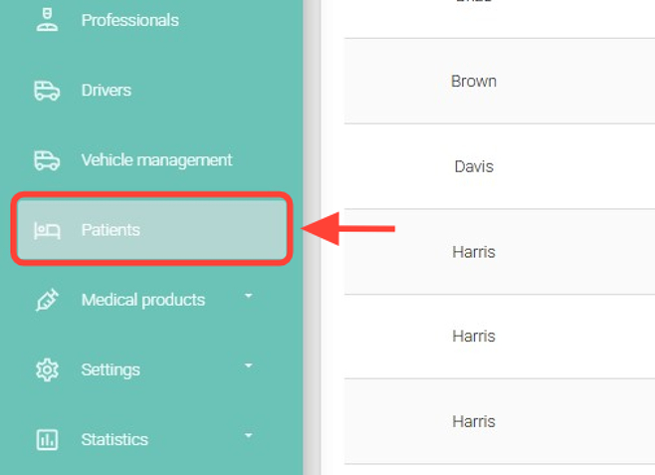The height and width of the screenshot is (475, 655).
Task: Select the Davis row in the table
Action: (x=474, y=166)
